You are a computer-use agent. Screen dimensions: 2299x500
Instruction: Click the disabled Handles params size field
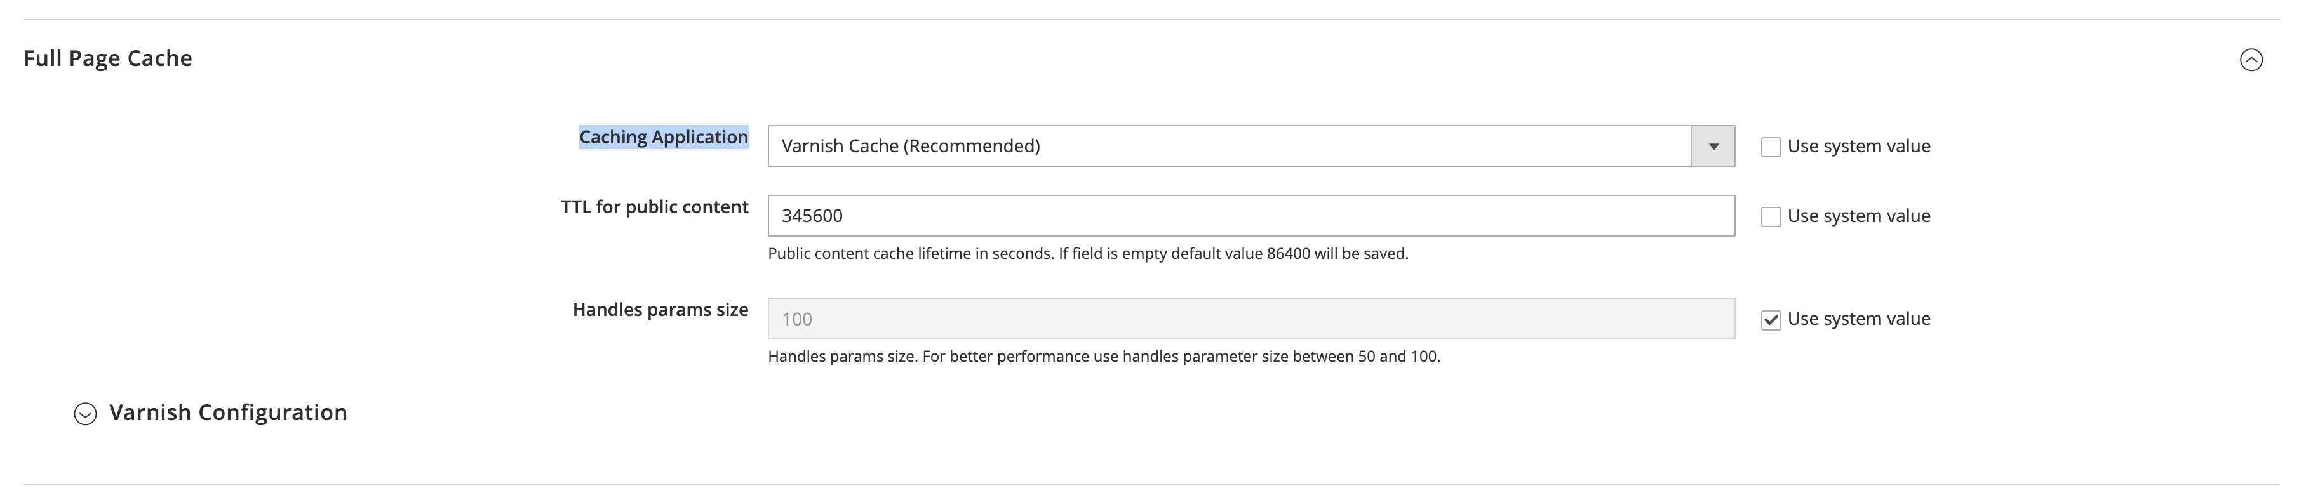pos(1249,318)
